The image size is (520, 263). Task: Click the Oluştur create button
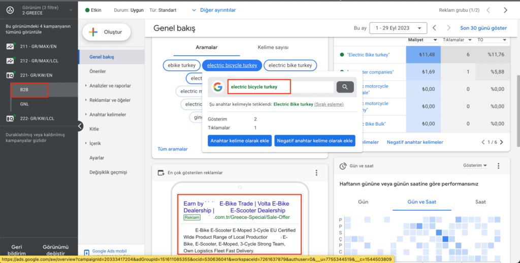point(107,32)
